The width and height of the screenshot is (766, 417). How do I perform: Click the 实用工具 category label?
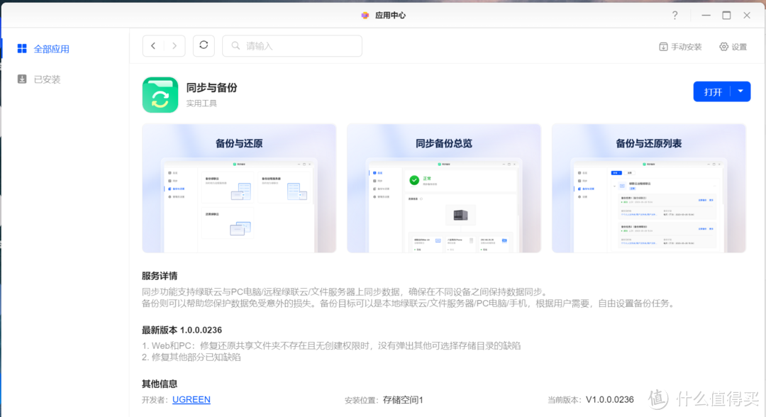pyautogui.click(x=203, y=105)
